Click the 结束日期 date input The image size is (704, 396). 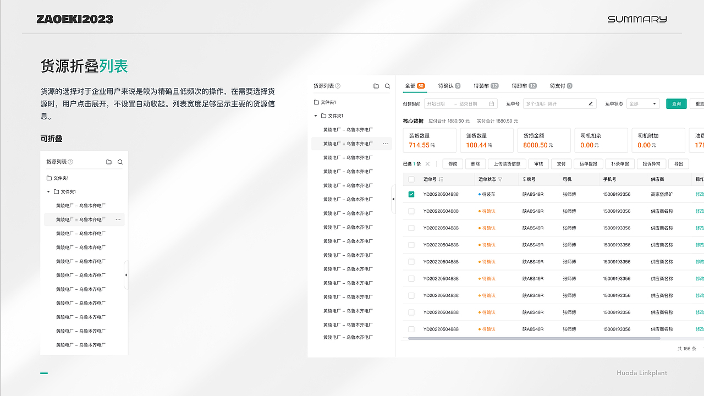(469, 103)
